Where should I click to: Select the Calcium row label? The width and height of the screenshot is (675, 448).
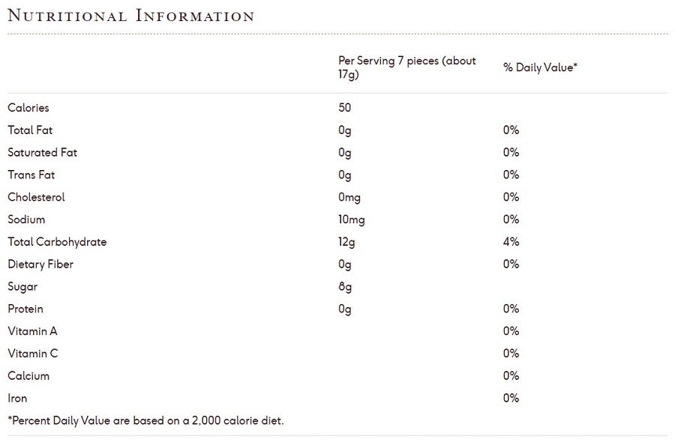point(28,376)
